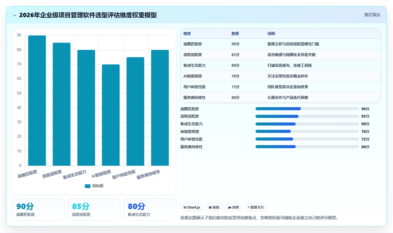Viewport: 393px width, 233px height.
Task: Click the 数据 column header
Action: pyautogui.click(x=235, y=34)
